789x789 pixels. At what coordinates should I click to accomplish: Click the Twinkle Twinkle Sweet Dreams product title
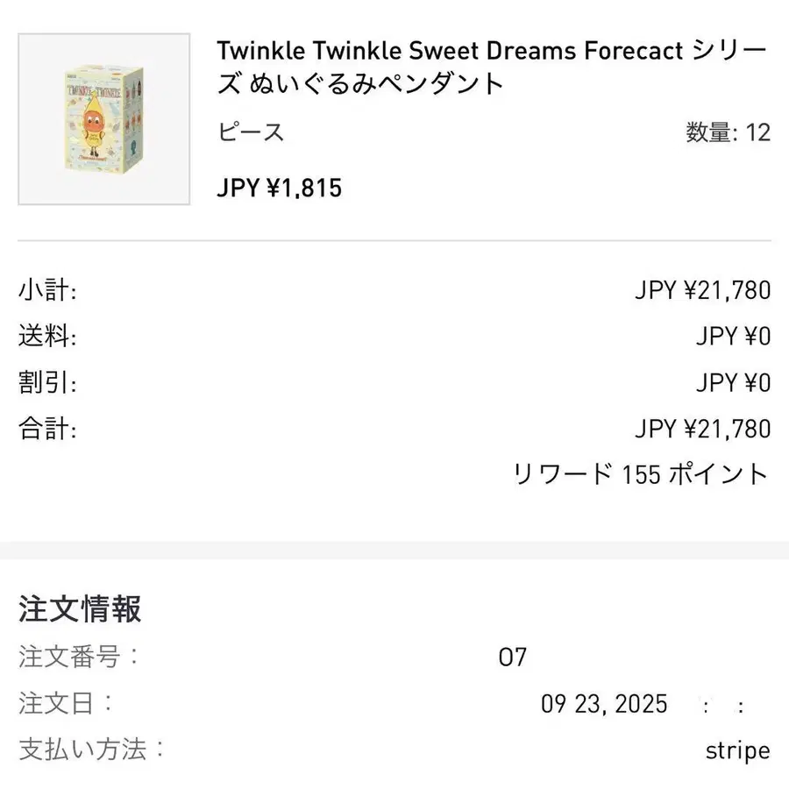click(492, 67)
